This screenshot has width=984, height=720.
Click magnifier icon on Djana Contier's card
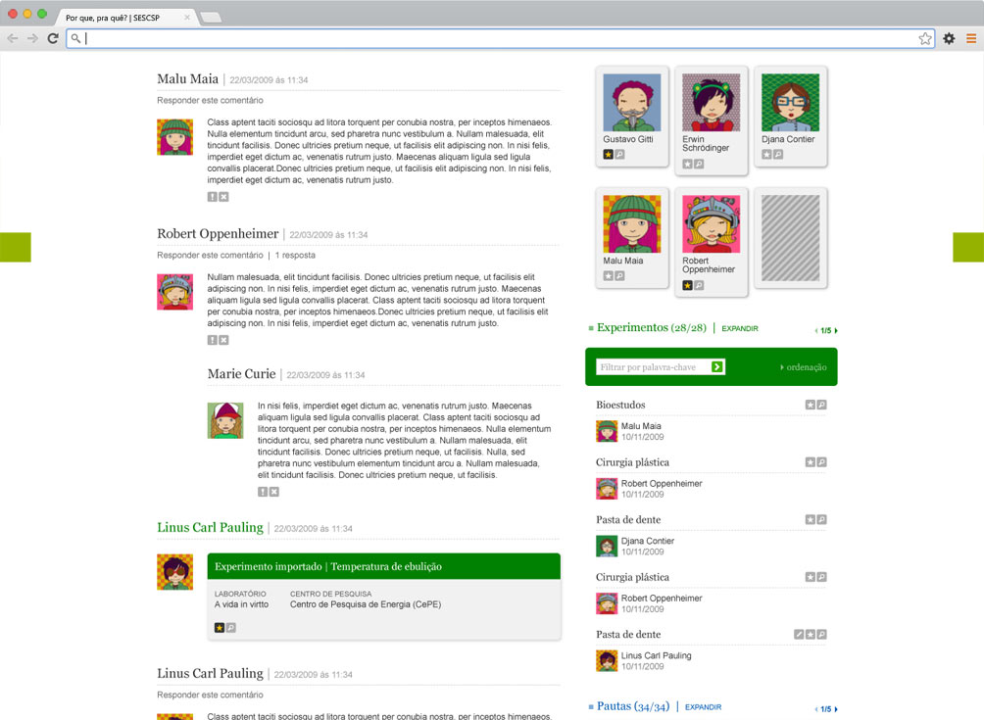778,155
